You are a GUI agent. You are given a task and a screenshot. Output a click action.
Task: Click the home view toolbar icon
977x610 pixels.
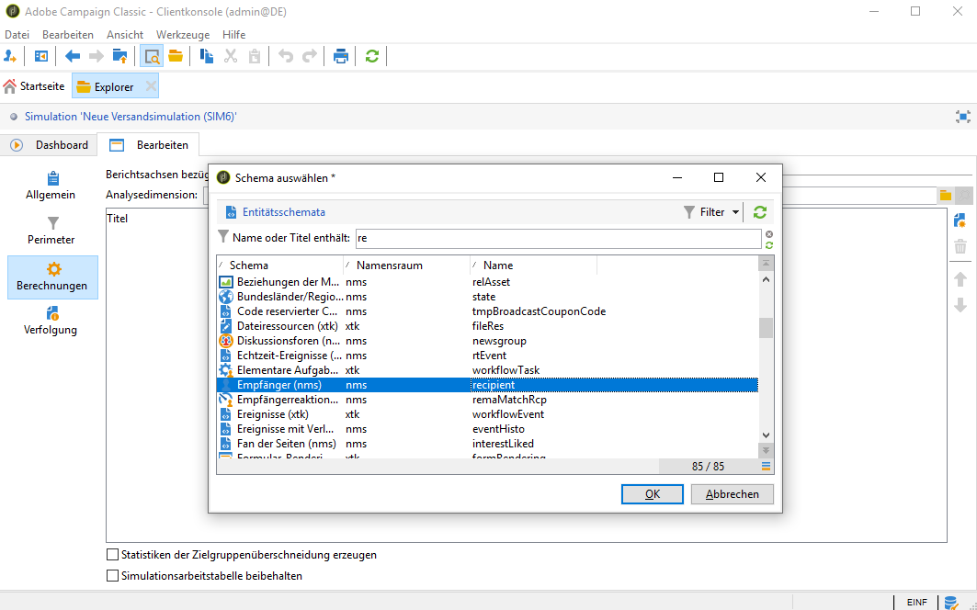click(x=41, y=57)
